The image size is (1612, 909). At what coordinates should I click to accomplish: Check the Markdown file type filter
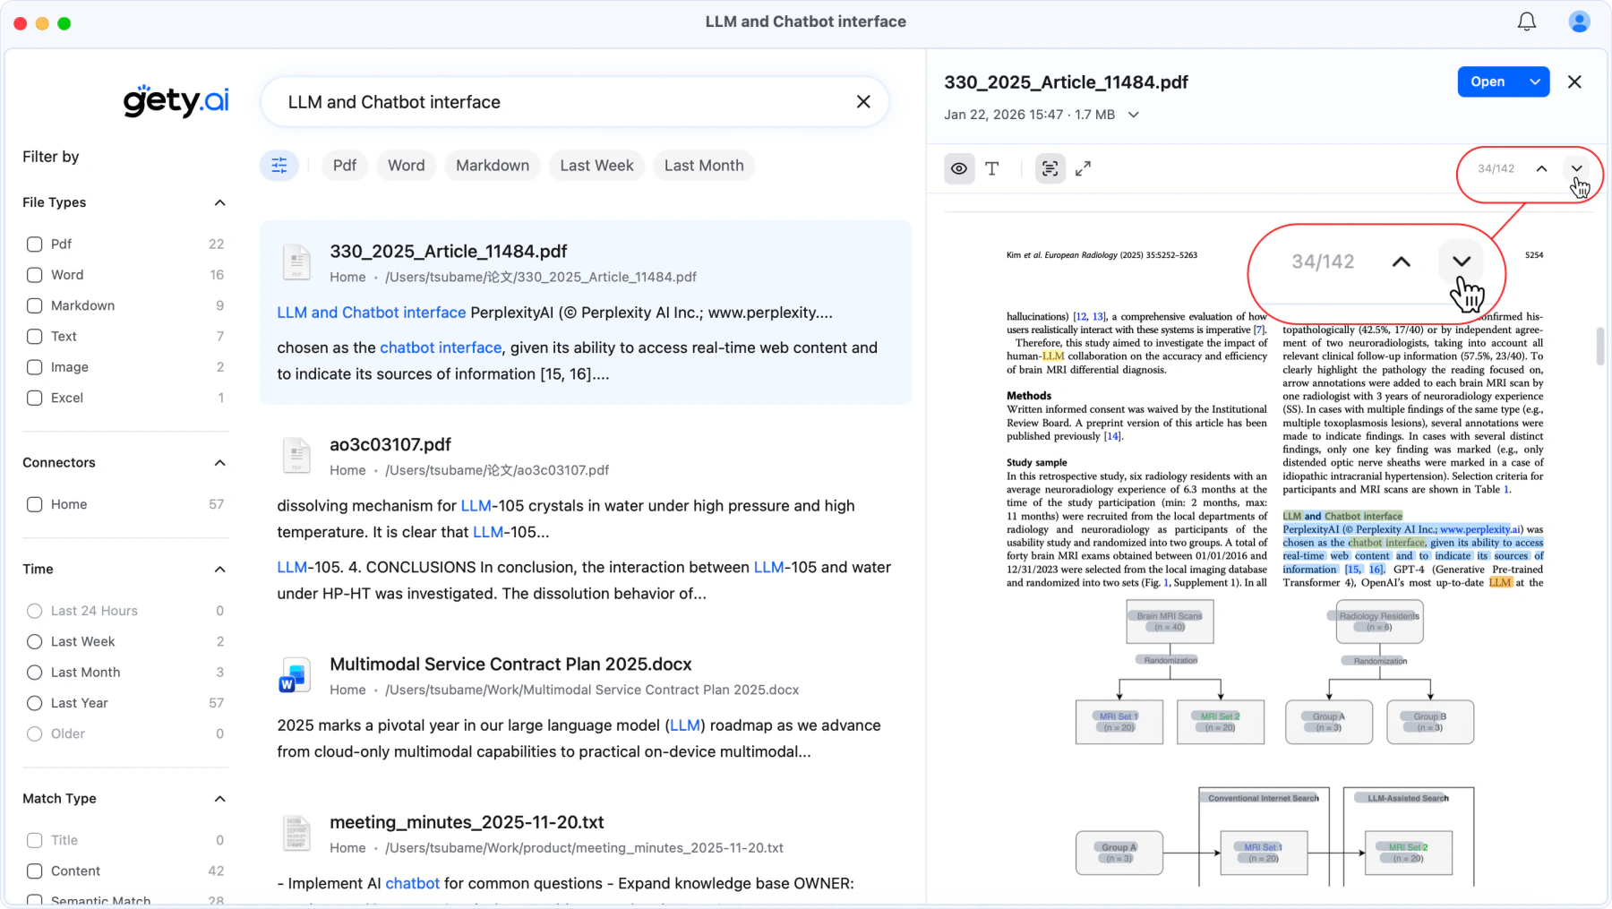(x=35, y=305)
